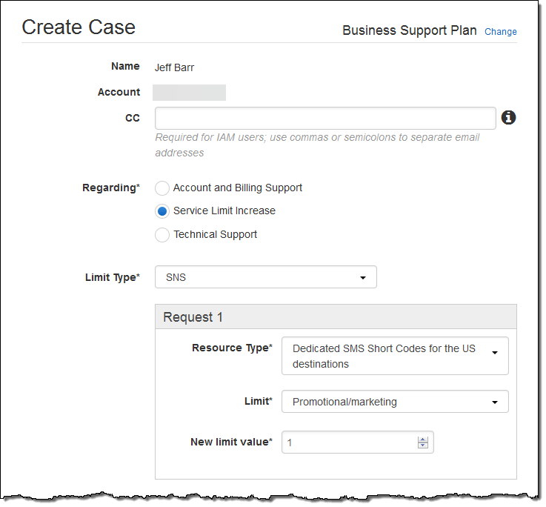Click the Regarding field label

110,188
